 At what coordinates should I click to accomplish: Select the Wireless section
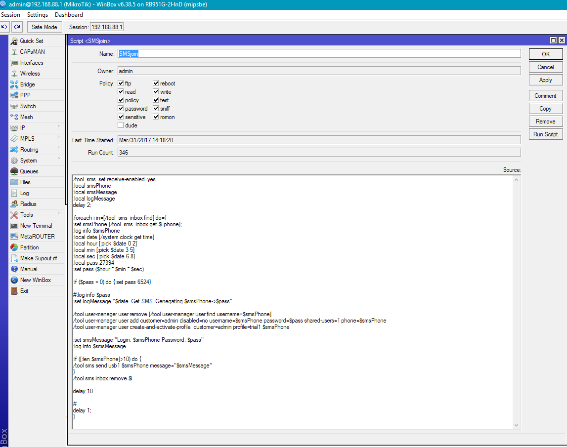tap(30, 73)
